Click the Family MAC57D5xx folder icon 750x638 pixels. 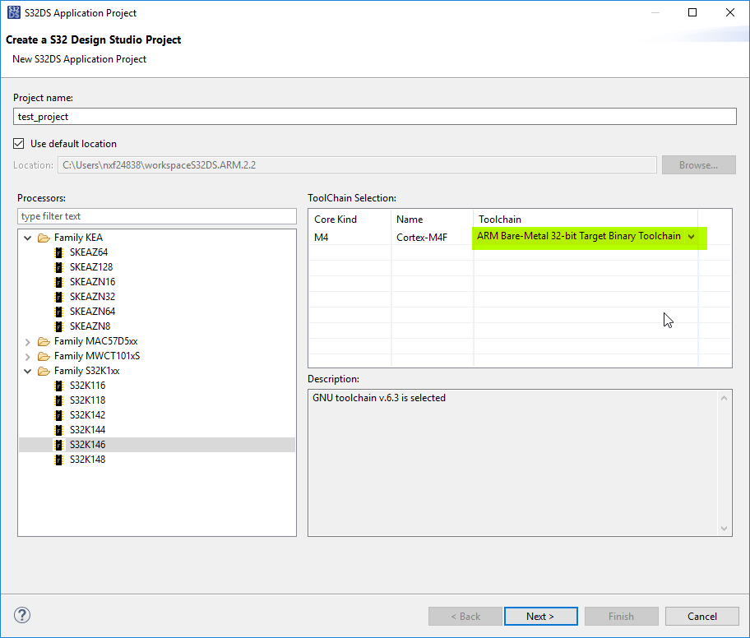(x=44, y=341)
